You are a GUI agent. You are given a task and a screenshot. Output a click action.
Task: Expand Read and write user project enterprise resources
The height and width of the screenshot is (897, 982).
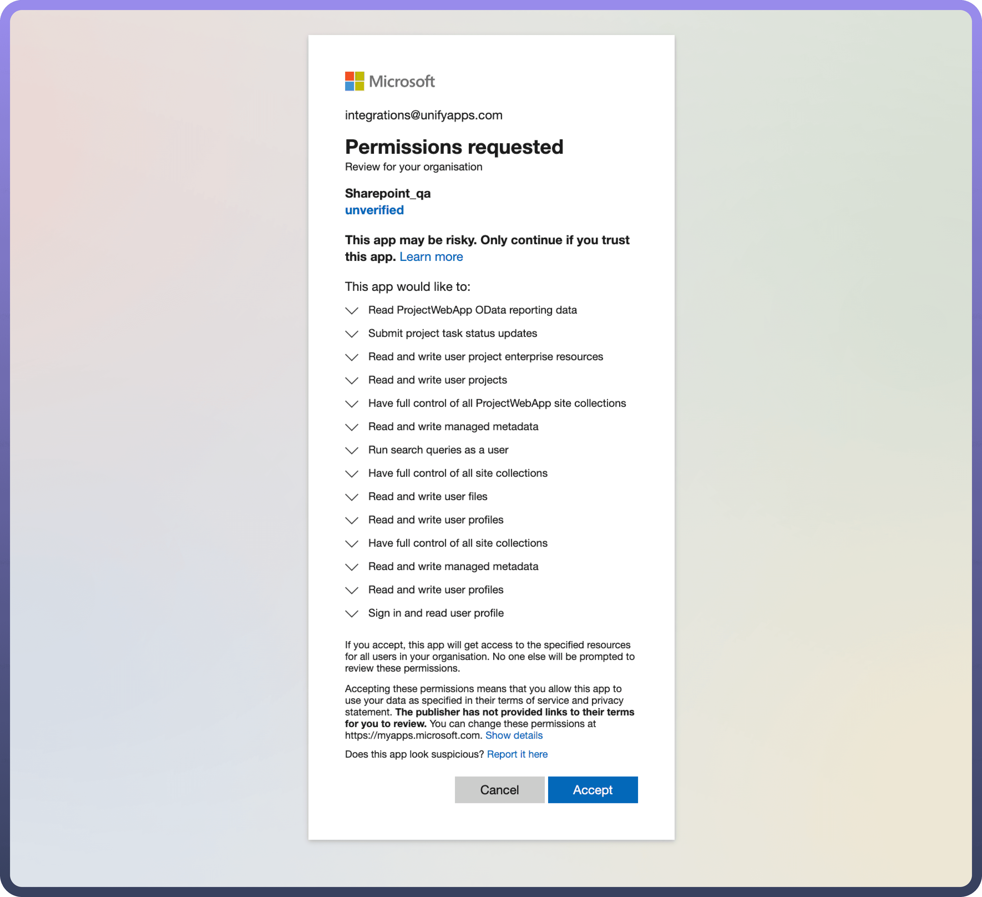(352, 357)
